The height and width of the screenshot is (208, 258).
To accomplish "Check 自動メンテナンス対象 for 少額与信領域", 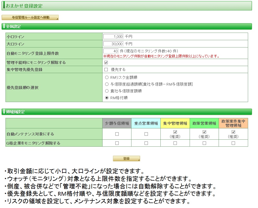I will tap(117, 134).
